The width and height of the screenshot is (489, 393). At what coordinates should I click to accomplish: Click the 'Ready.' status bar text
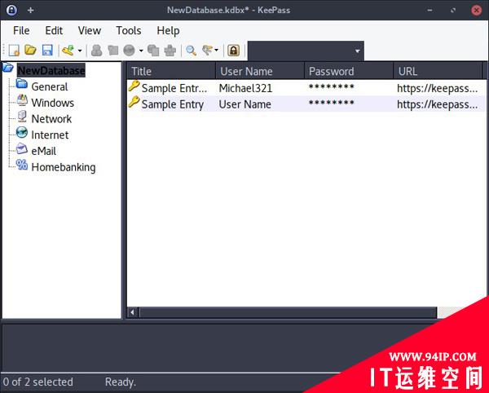click(x=121, y=382)
